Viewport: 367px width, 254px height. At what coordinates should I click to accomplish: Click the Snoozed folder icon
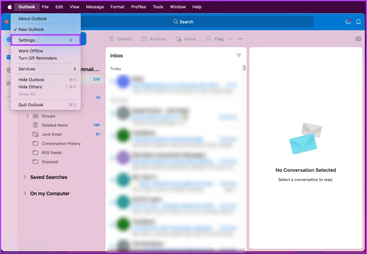pos(35,162)
